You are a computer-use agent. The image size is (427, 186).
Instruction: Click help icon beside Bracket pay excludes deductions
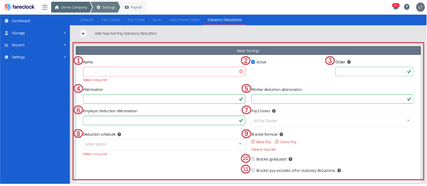tap(339, 171)
